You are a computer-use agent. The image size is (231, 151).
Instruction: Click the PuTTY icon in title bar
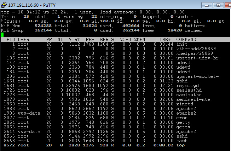[x=4, y=5]
